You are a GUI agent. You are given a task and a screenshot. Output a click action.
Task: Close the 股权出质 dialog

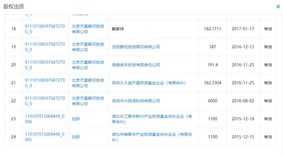tap(278, 6)
